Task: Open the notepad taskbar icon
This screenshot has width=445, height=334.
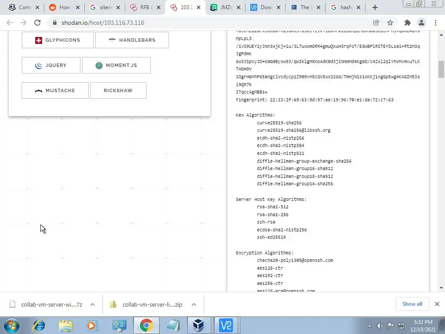Action: (173, 325)
